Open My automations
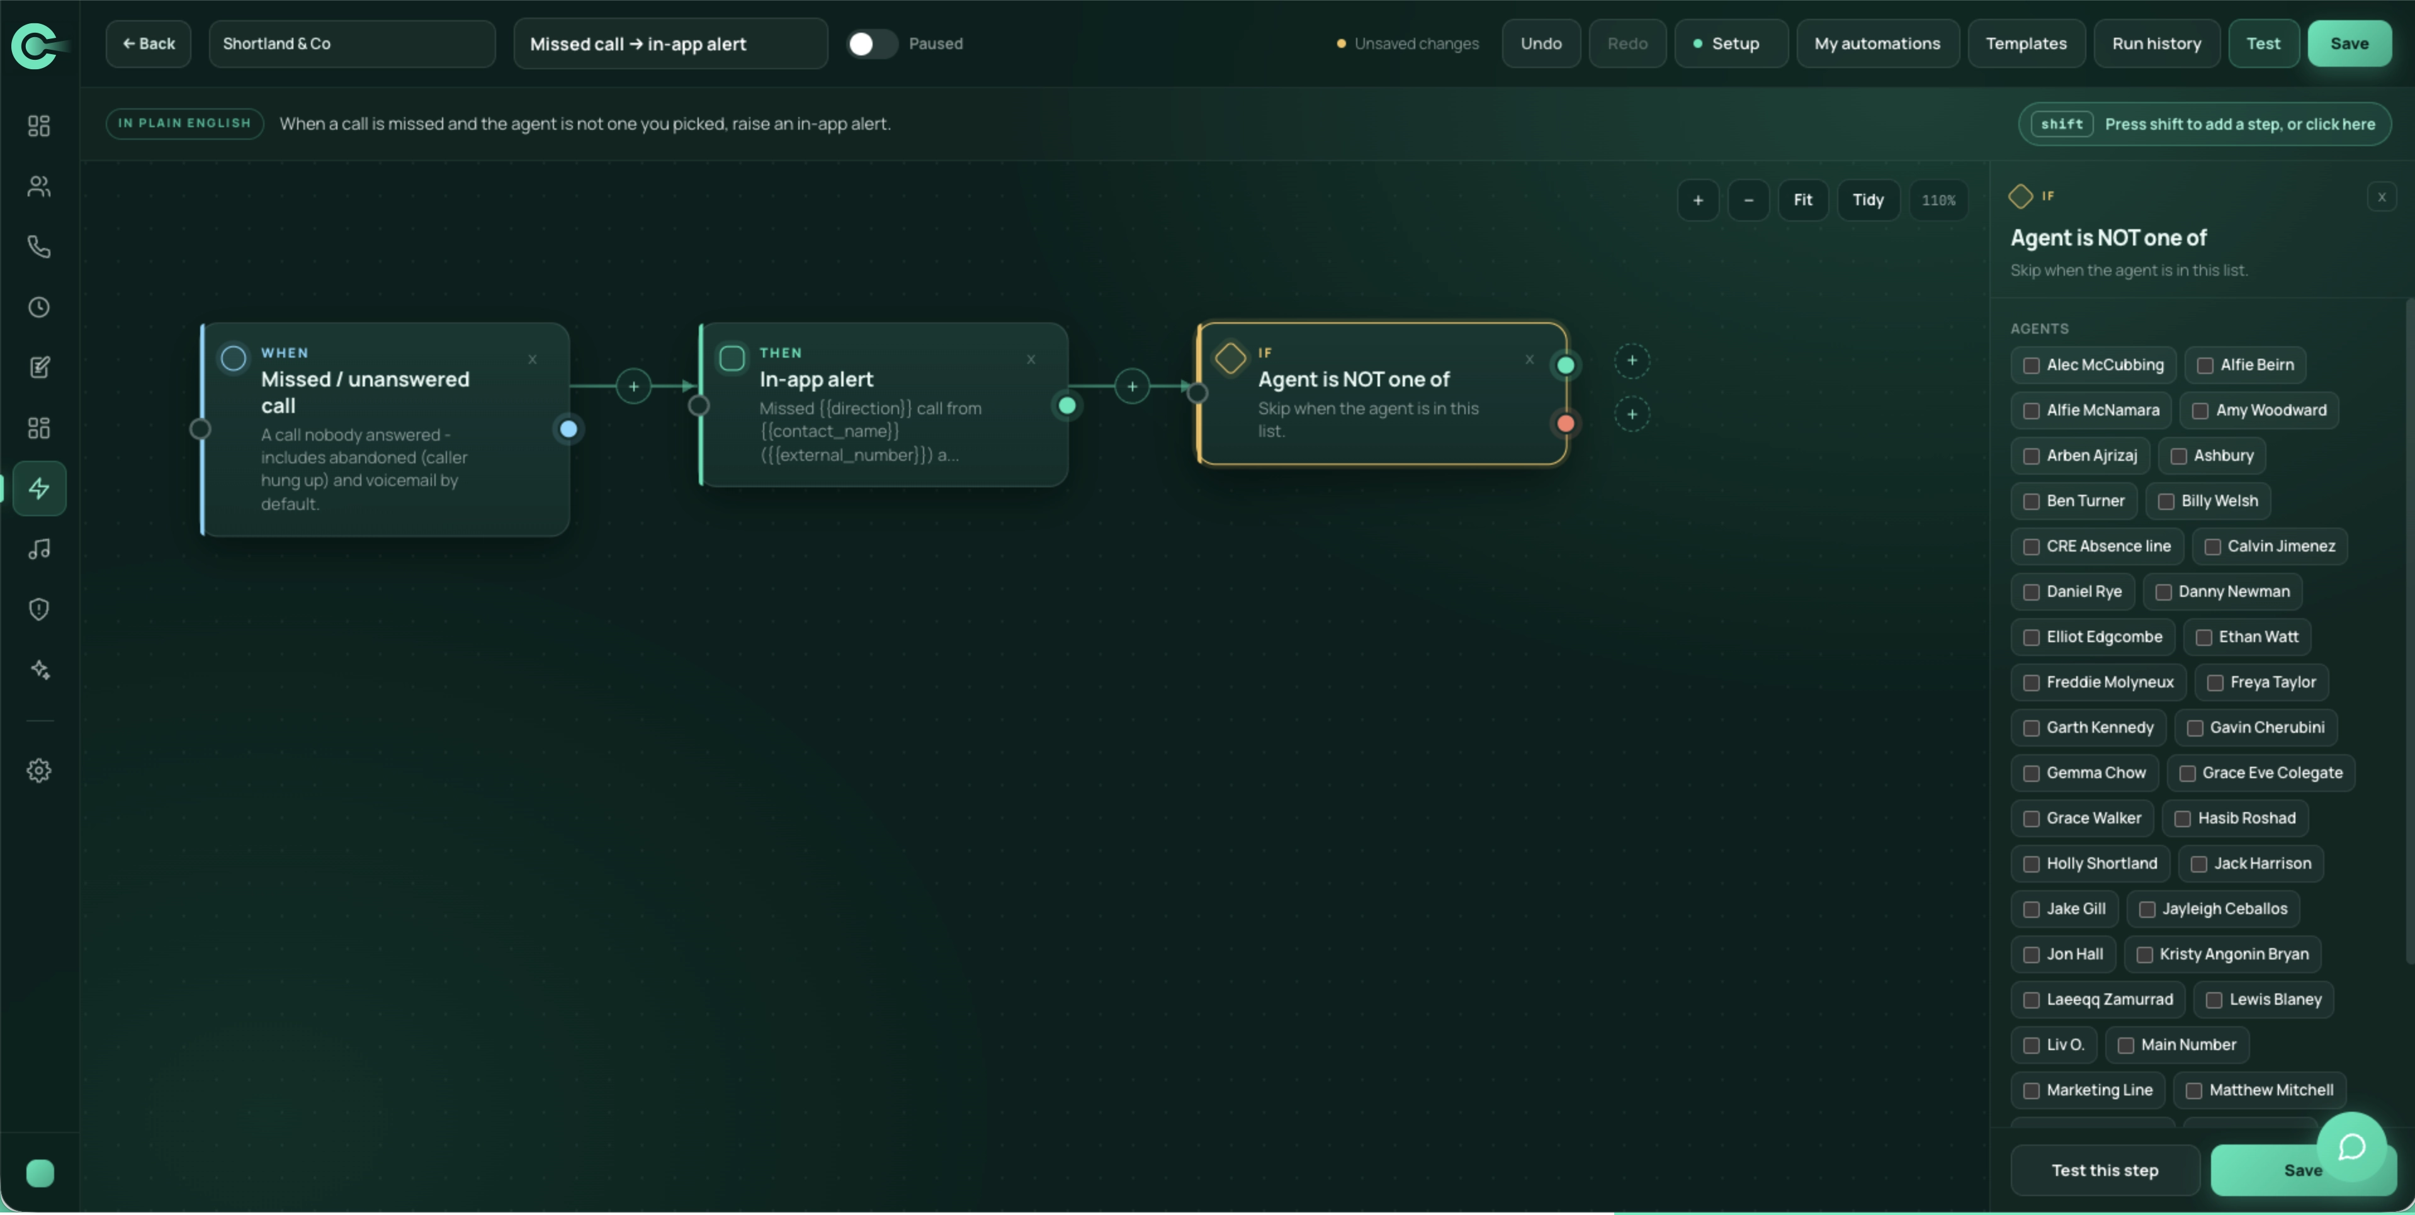Image resolution: width=2415 pixels, height=1215 pixels. pos(1877,44)
